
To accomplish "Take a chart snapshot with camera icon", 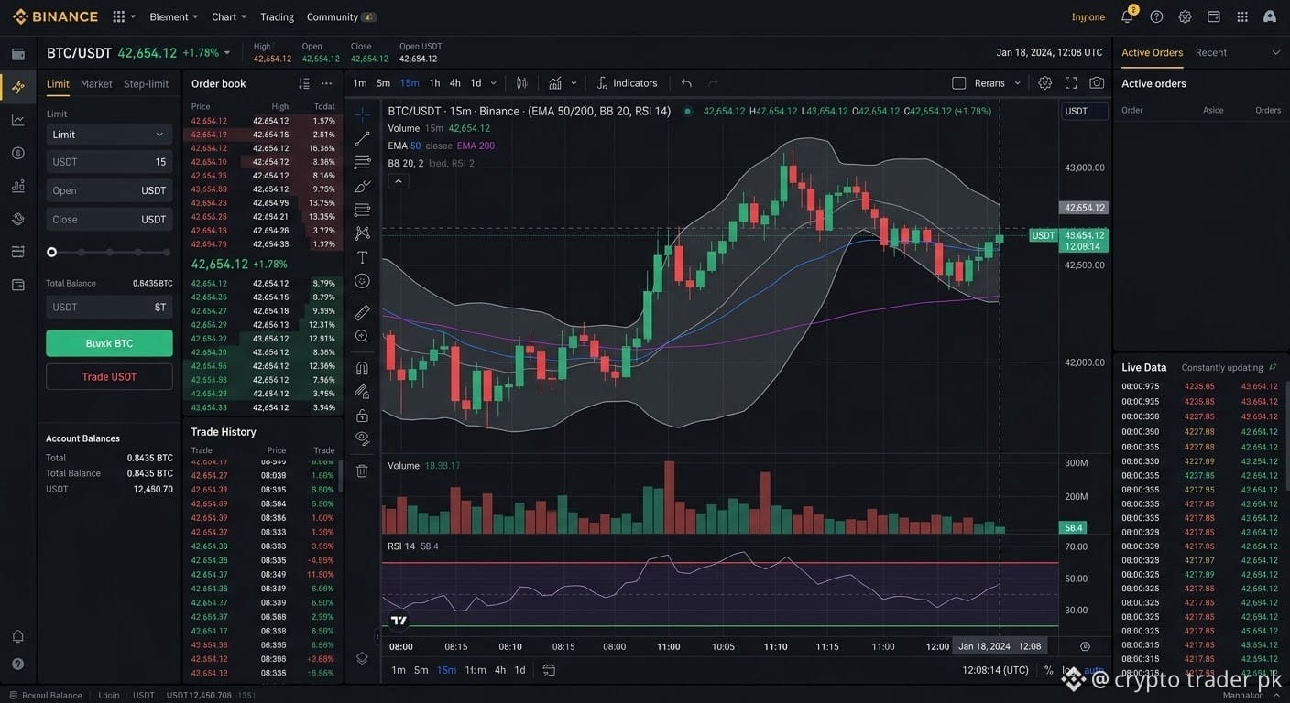I will tap(1097, 83).
